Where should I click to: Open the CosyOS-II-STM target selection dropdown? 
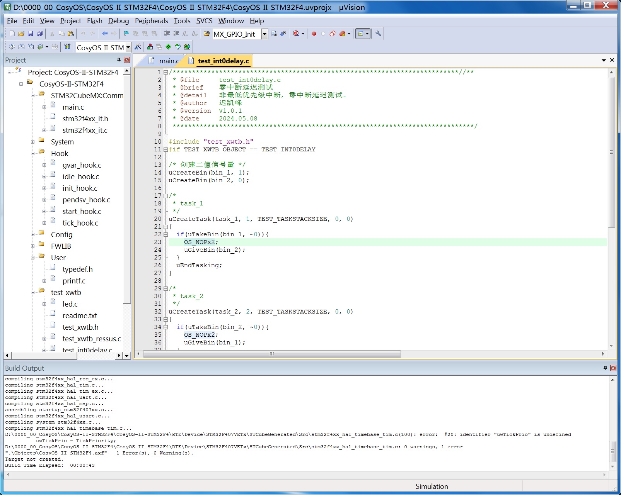pos(128,47)
